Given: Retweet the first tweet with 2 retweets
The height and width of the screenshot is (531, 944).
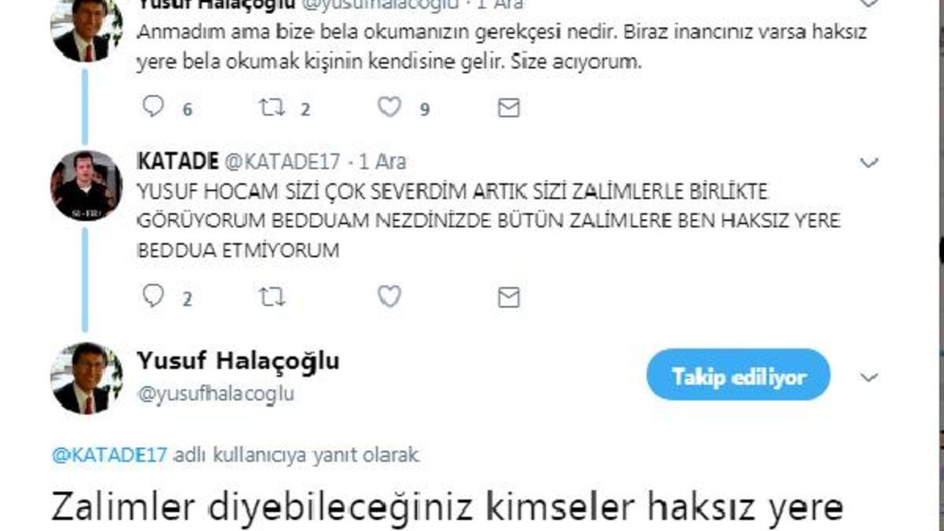Looking at the screenshot, I should click(271, 108).
